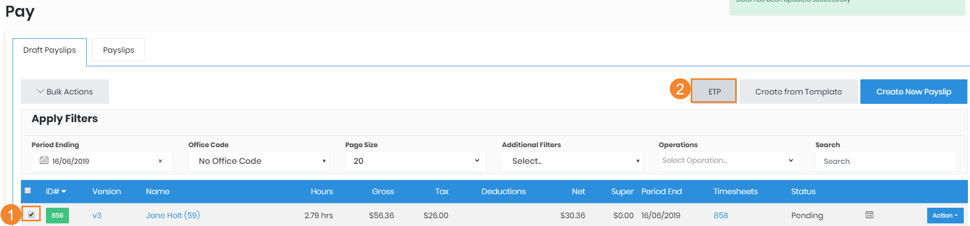Screen dimensions: 970x226
Task: Open the Select Operation dropdown
Action: 727,161
